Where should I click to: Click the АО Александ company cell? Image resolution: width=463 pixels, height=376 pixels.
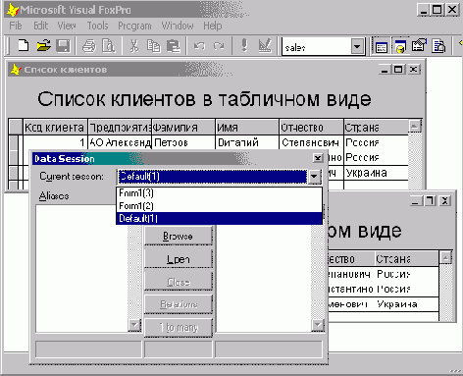tap(120, 142)
